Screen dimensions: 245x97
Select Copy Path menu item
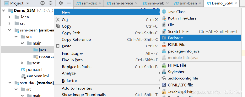[107, 33]
